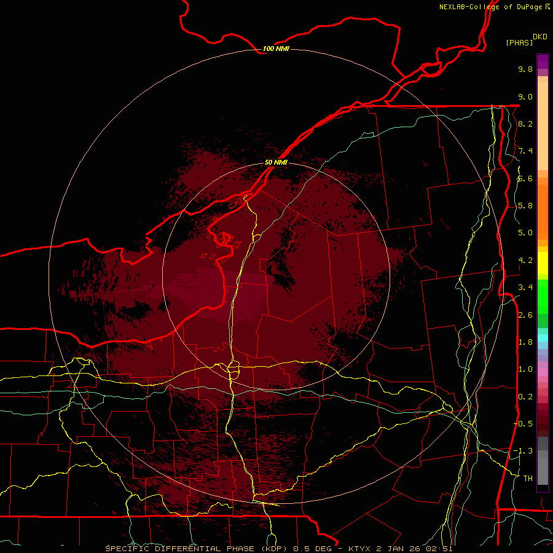Click the DKD label above the legend
553x553 pixels.
tap(539, 36)
